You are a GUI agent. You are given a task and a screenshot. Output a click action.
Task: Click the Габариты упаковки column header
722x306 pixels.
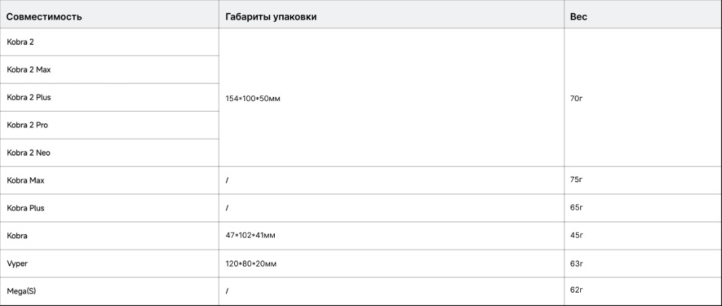click(271, 17)
